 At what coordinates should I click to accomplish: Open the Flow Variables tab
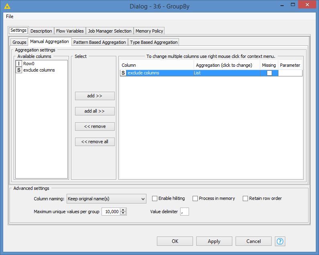[x=70, y=31]
